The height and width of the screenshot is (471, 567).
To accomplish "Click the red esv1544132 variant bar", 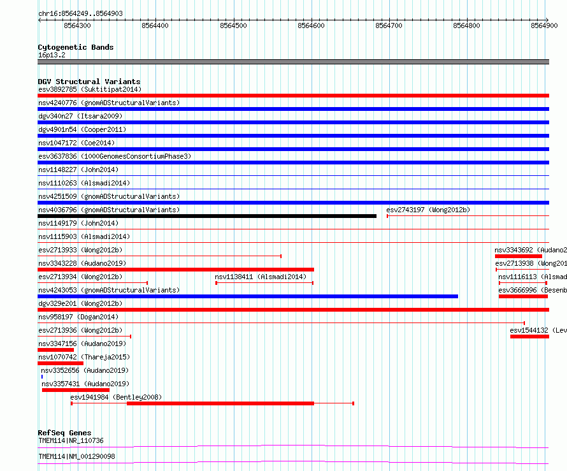I will point(530,337).
